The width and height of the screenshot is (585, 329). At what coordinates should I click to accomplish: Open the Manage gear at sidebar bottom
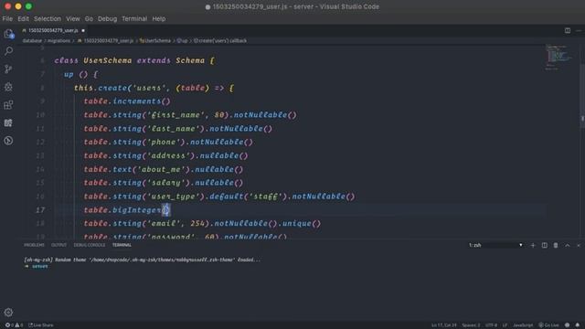point(8,313)
